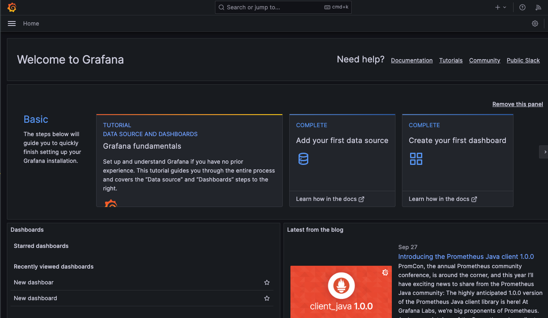The width and height of the screenshot is (548, 318).
Task: Click 'Add your first data source' card
Action: click(342, 160)
